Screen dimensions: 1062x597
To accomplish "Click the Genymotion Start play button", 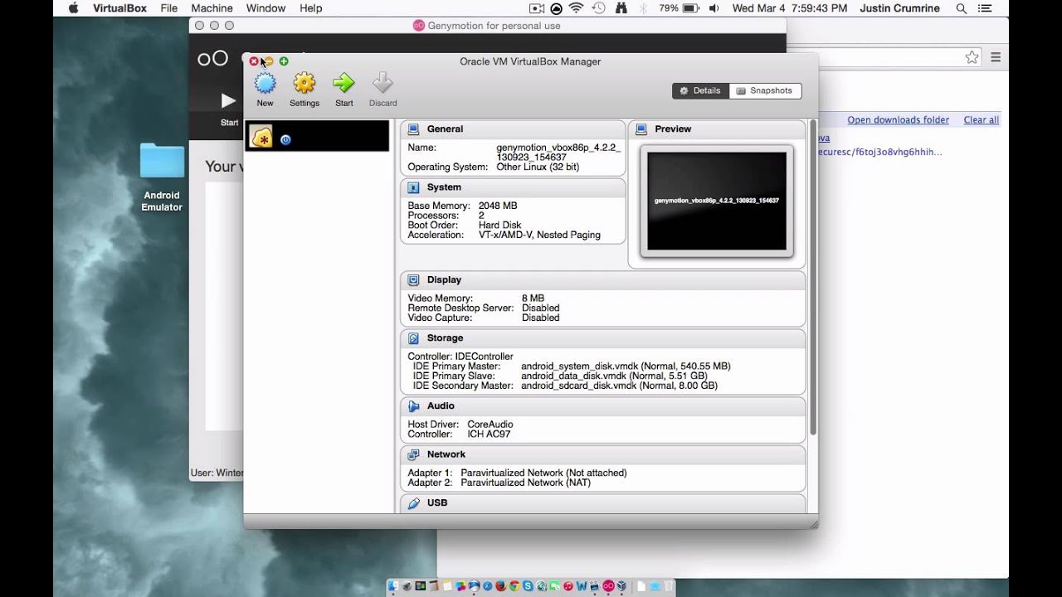I will (x=229, y=101).
